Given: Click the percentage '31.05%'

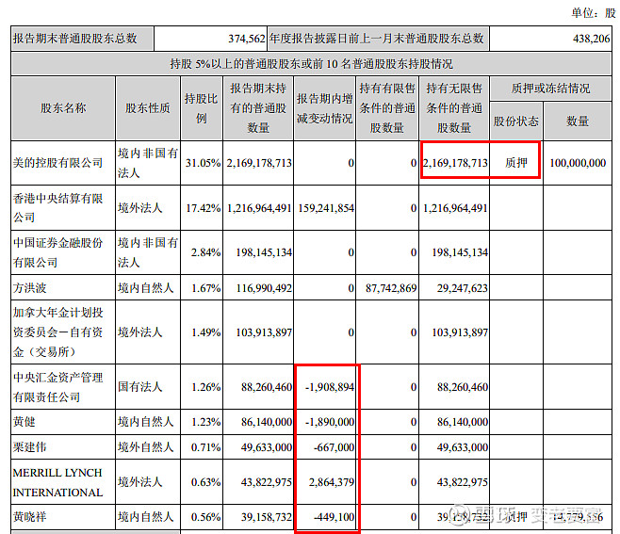Looking at the screenshot, I should [203, 163].
